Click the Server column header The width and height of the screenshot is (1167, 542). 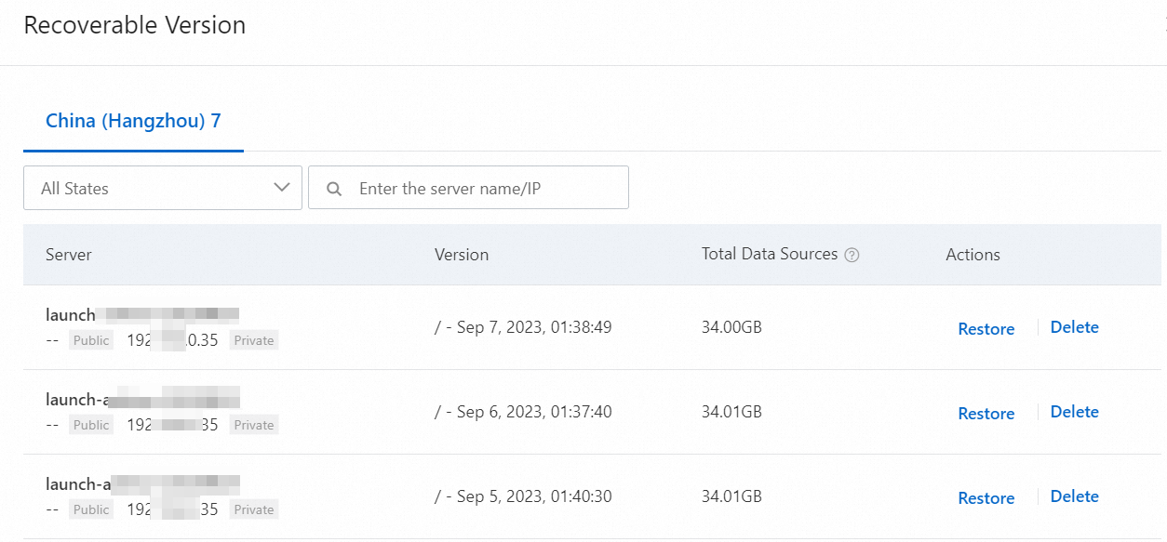pyautogui.click(x=69, y=255)
